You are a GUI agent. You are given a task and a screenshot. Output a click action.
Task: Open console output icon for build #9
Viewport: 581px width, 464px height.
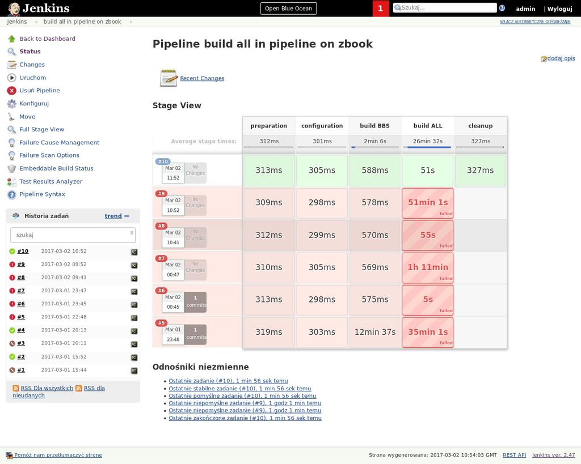(x=134, y=265)
